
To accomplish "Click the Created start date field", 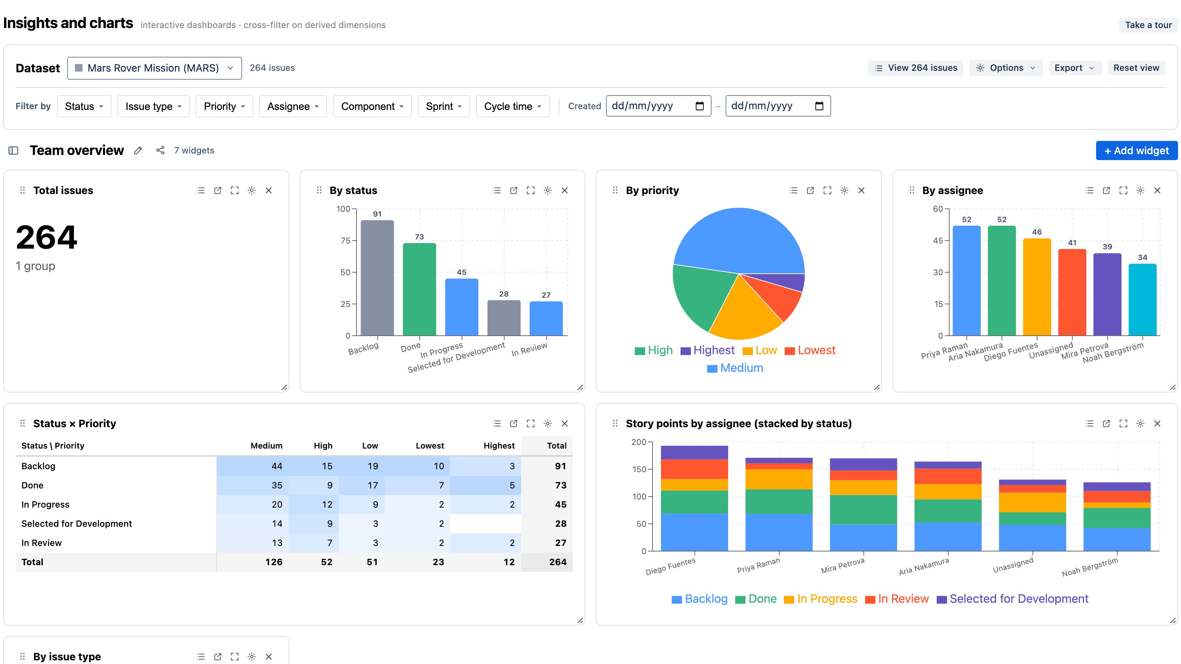I will click(658, 106).
